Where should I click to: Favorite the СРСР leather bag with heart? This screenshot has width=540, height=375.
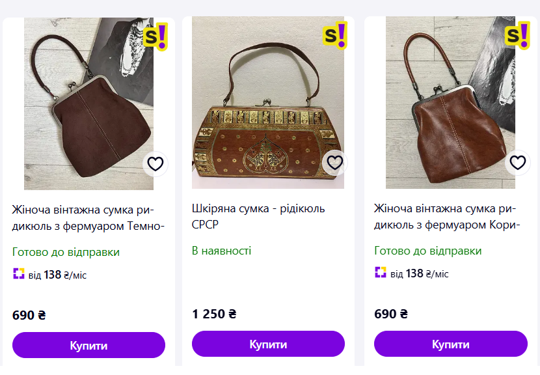tap(335, 163)
